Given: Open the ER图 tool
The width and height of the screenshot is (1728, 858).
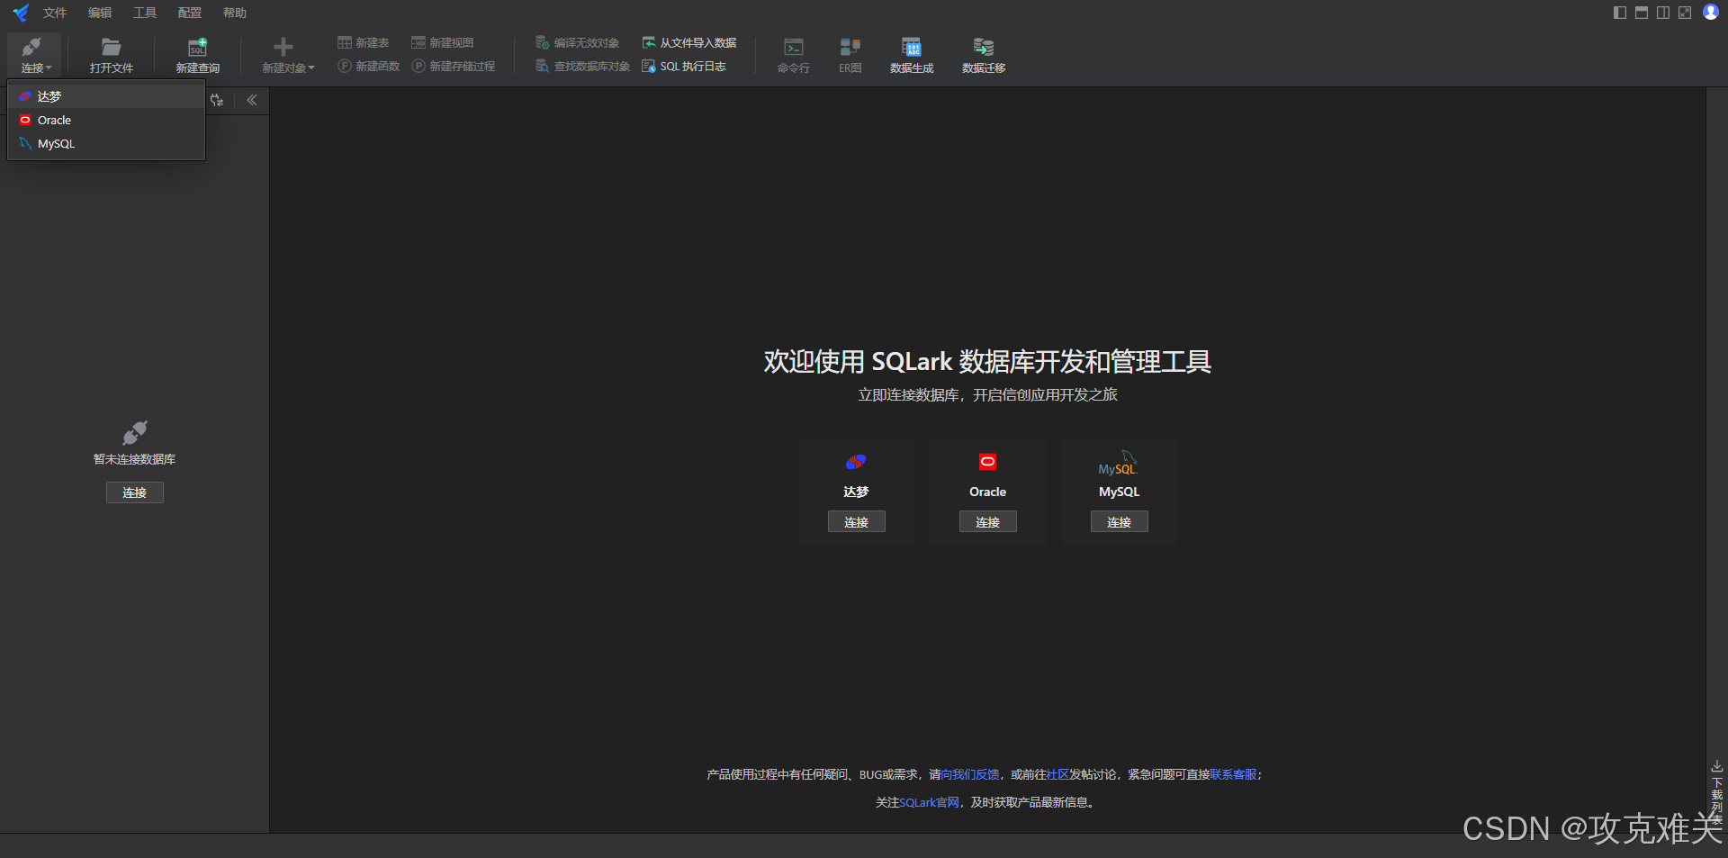Looking at the screenshot, I should 850,56.
